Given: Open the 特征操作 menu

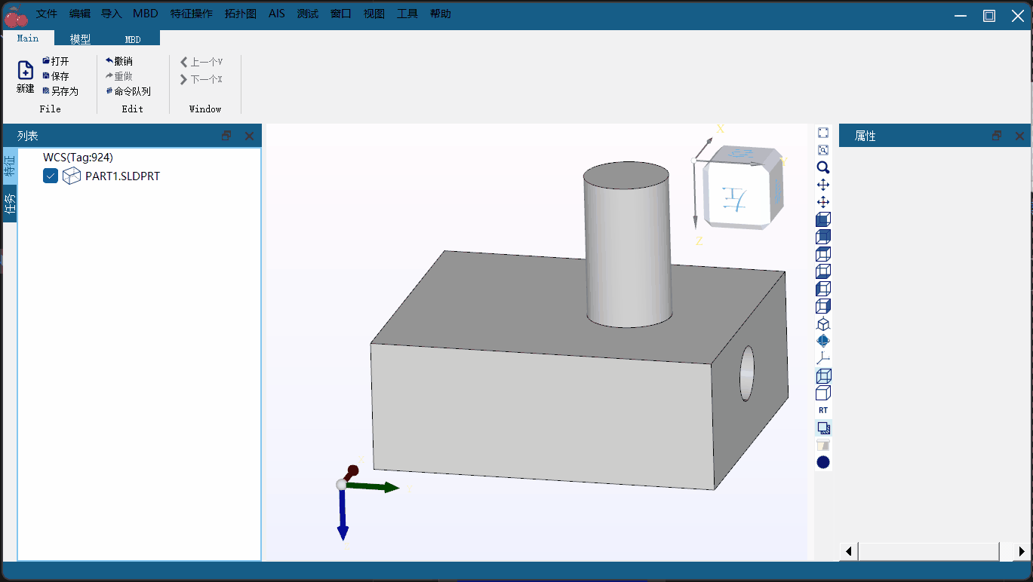Looking at the screenshot, I should pos(192,14).
